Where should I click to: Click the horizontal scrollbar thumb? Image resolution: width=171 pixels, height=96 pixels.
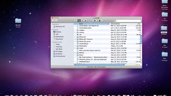(x=99, y=65)
